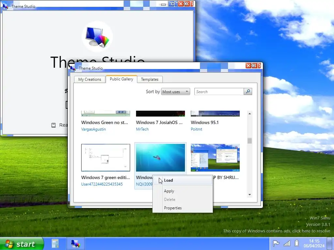Click the Windows Green no st... thumbnail

(x=106, y=114)
